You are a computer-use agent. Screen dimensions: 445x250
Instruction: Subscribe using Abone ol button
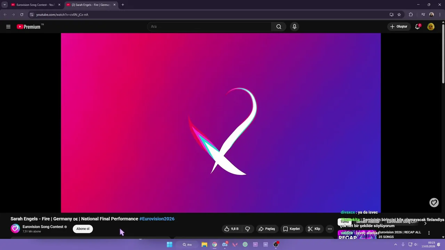pyautogui.click(x=83, y=229)
